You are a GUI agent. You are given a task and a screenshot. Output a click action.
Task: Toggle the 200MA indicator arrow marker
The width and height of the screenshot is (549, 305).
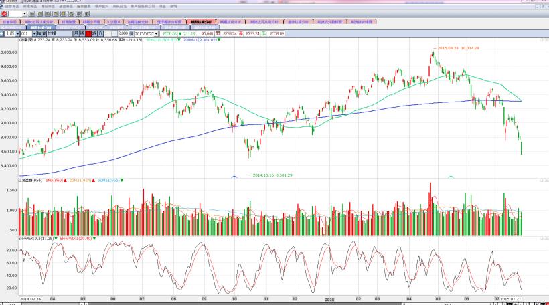click(219, 40)
